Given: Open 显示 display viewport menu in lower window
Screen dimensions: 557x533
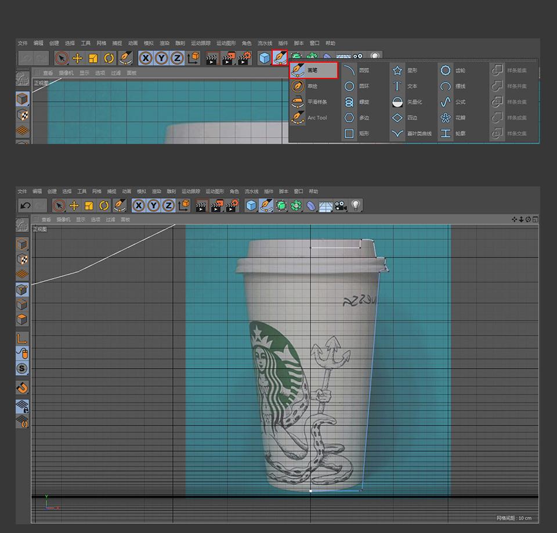Looking at the screenshot, I should click(x=81, y=219).
